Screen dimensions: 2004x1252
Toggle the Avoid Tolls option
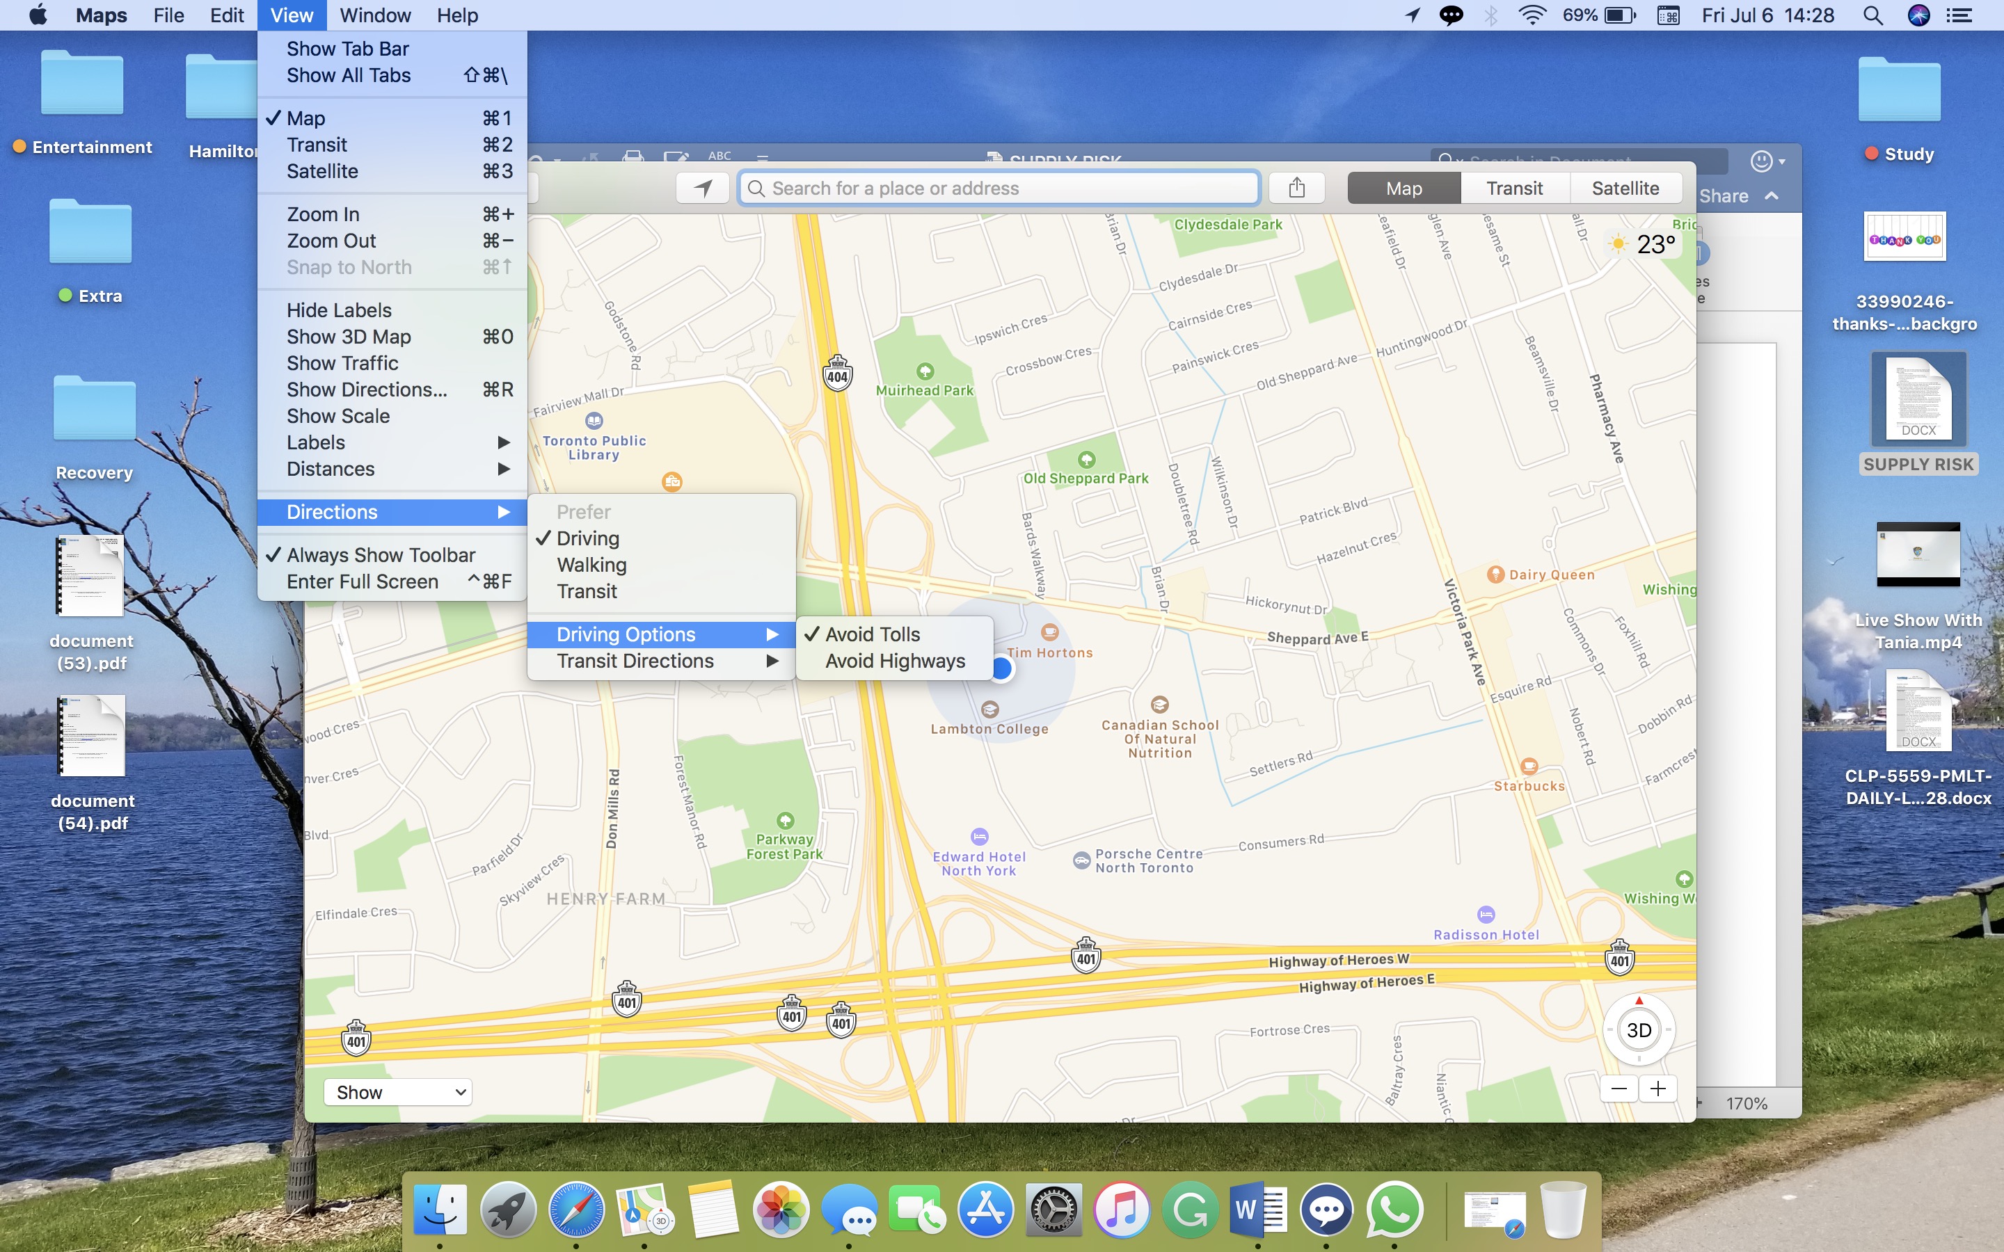872,634
